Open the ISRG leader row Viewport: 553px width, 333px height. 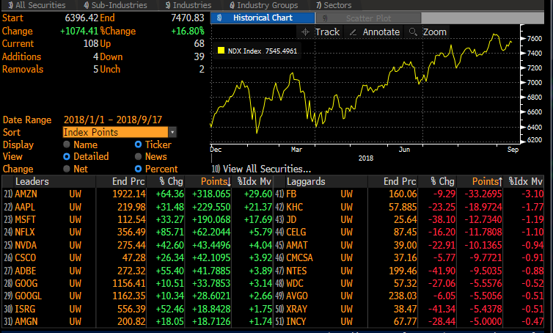pos(138,309)
